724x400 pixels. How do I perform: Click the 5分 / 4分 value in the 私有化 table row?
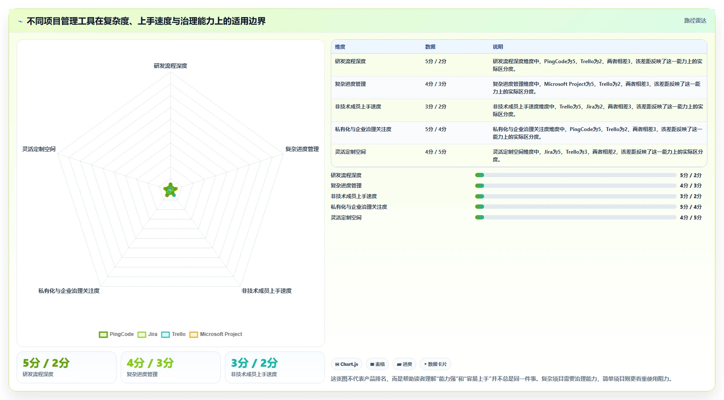point(435,129)
